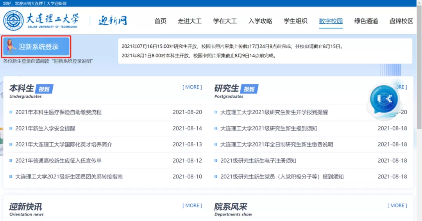Click the 研究生 报到 badge
422x221 pixels.
pyautogui.click(x=249, y=89)
